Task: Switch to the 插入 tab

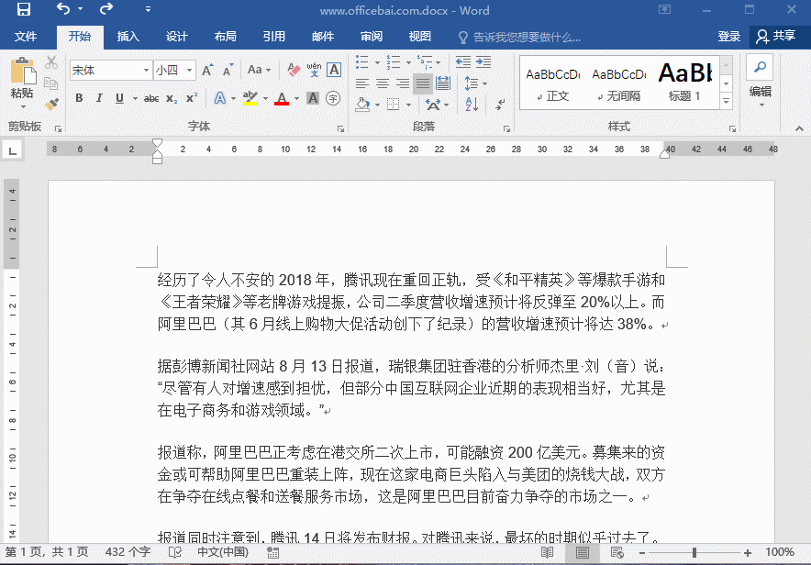Action: (x=128, y=36)
